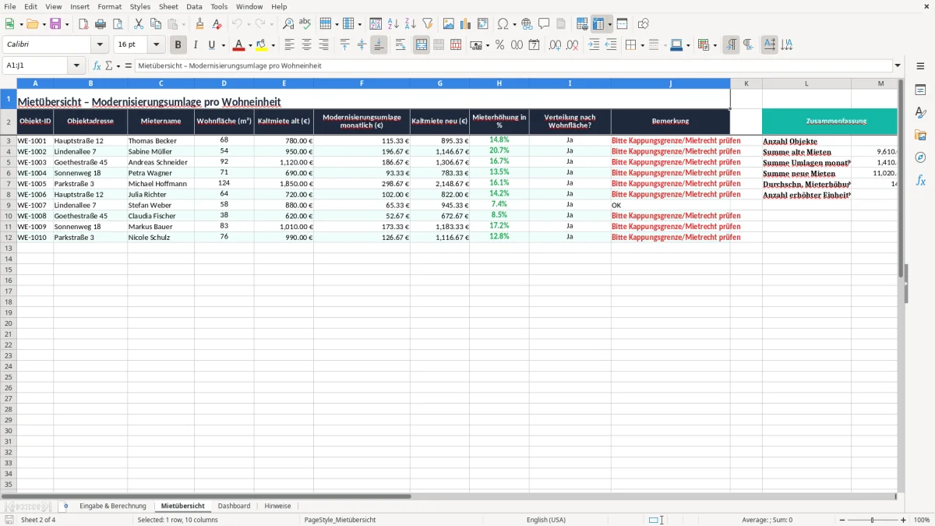Cut the selection with scissors icon
935x526 pixels.
pyautogui.click(x=139, y=24)
